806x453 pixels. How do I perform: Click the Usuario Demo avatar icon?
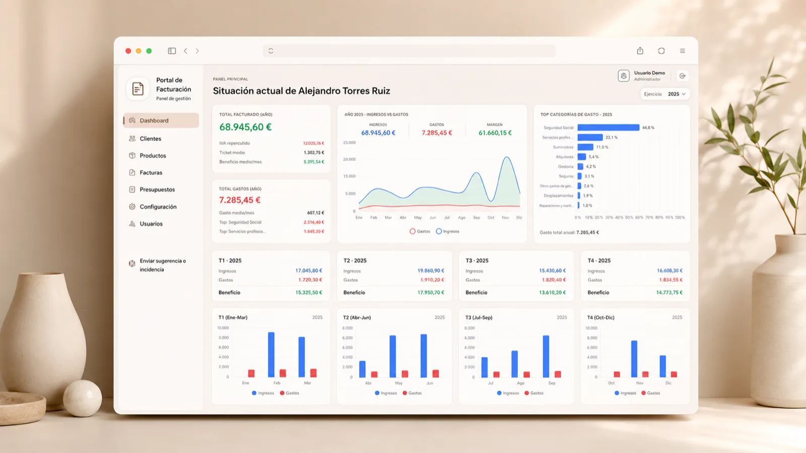624,76
